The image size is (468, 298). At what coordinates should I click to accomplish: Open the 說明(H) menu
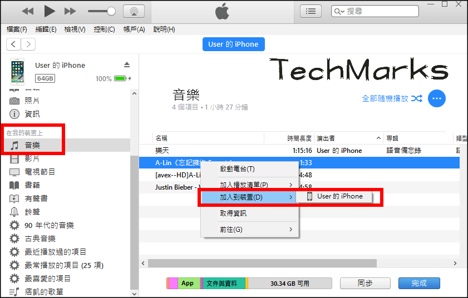coord(164,29)
